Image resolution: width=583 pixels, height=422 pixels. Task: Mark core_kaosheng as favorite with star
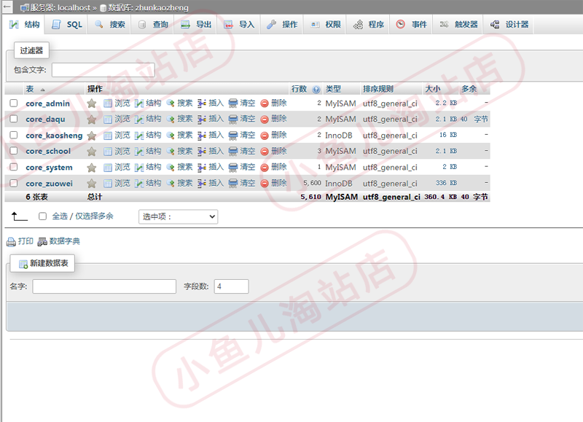pyautogui.click(x=92, y=136)
